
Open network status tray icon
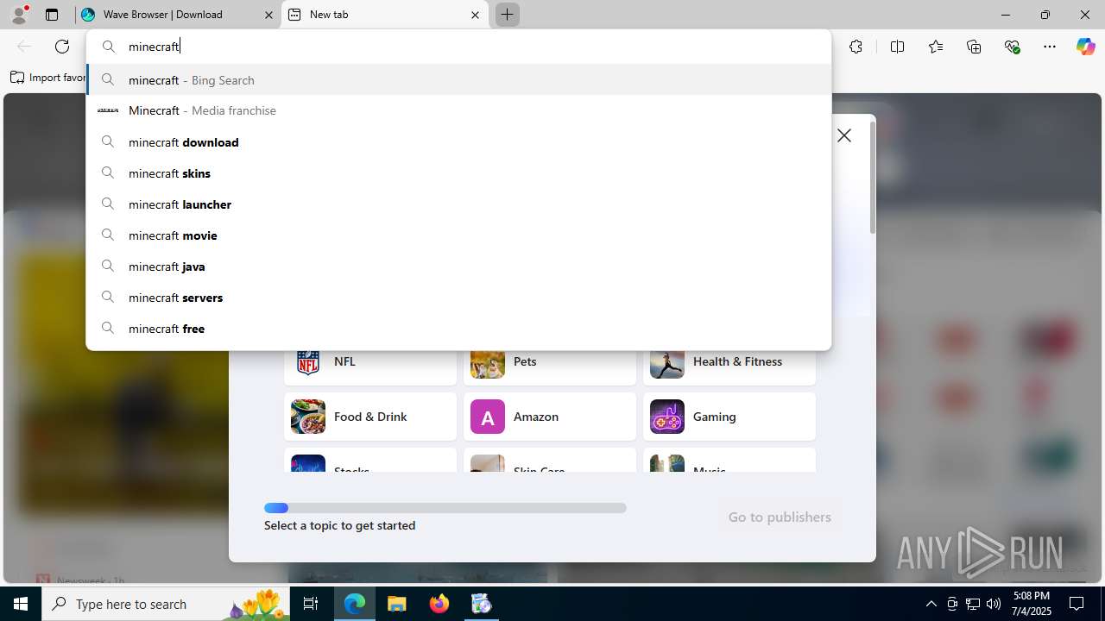[x=973, y=604]
